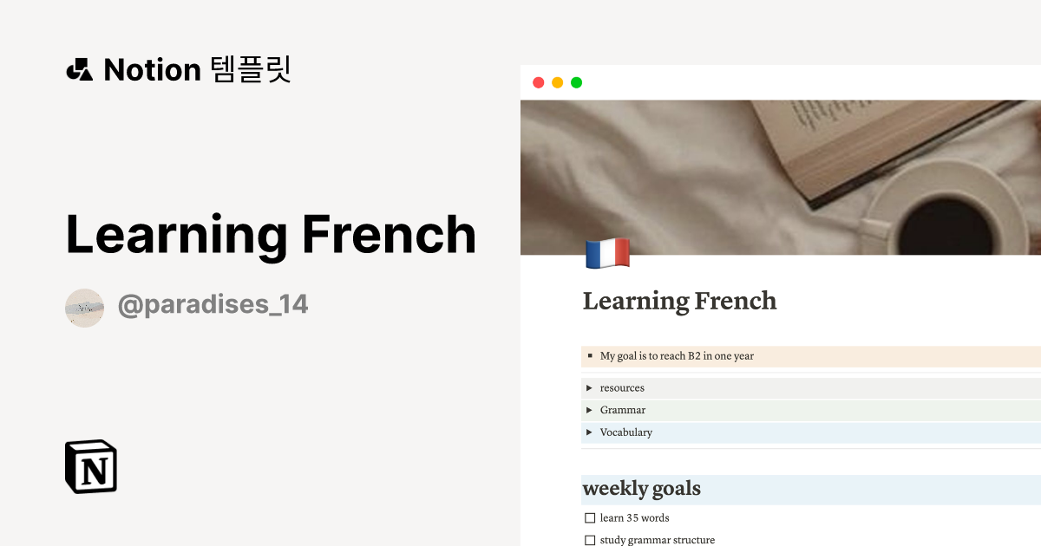Select the B2 in one year goal text

pos(677,356)
